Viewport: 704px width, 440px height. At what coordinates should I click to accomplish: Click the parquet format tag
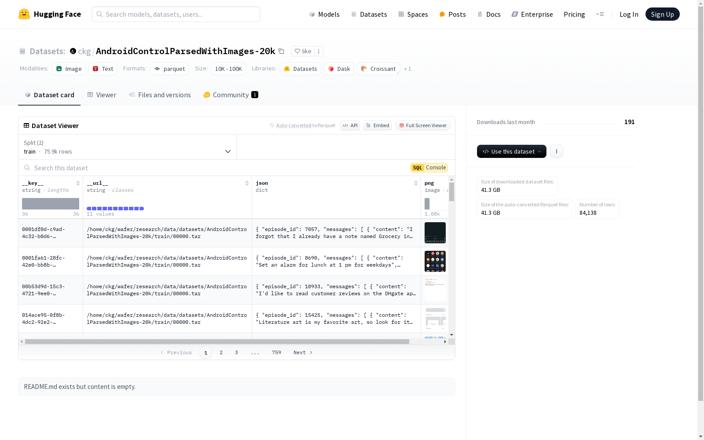point(169,69)
